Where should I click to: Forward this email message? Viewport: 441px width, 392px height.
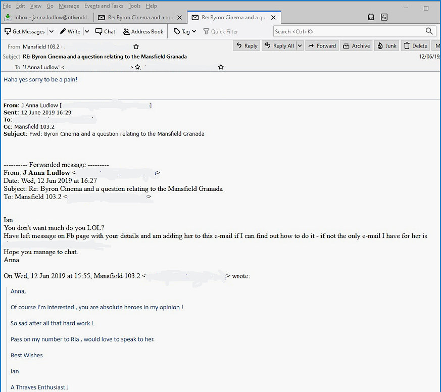[x=322, y=46]
